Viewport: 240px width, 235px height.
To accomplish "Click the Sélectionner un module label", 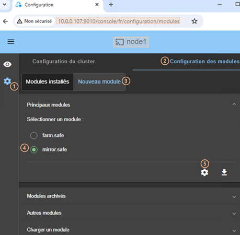I will [x=55, y=120].
